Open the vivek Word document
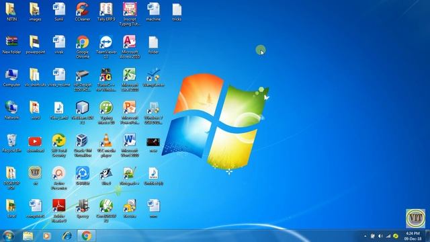The width and height of the screenshot is (430, 242). coord(59,44)
